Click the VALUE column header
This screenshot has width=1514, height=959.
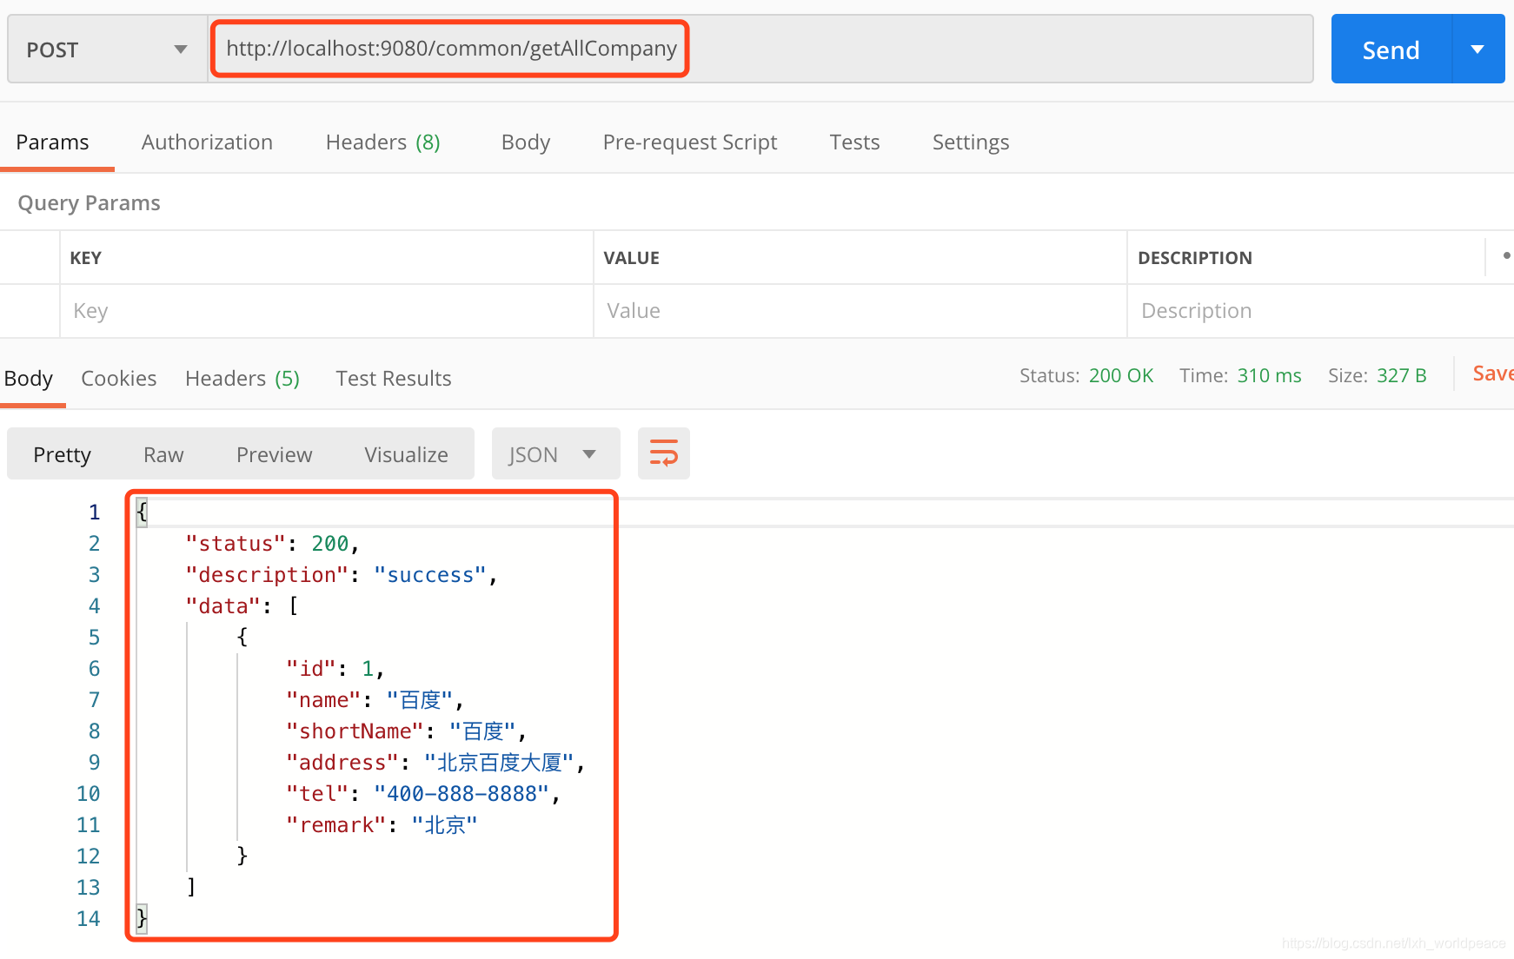(x=632, y=258)
